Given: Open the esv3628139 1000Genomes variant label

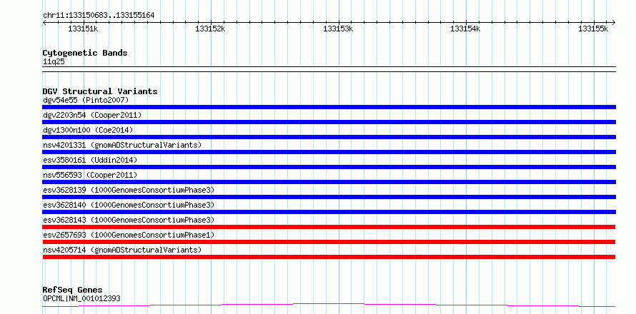Looking at the screenshot, I should click(x=129, y=190).
